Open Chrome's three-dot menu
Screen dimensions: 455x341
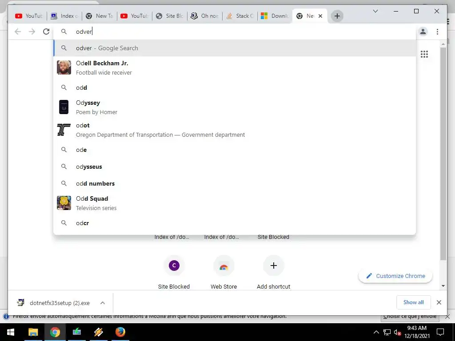[437, 32]
